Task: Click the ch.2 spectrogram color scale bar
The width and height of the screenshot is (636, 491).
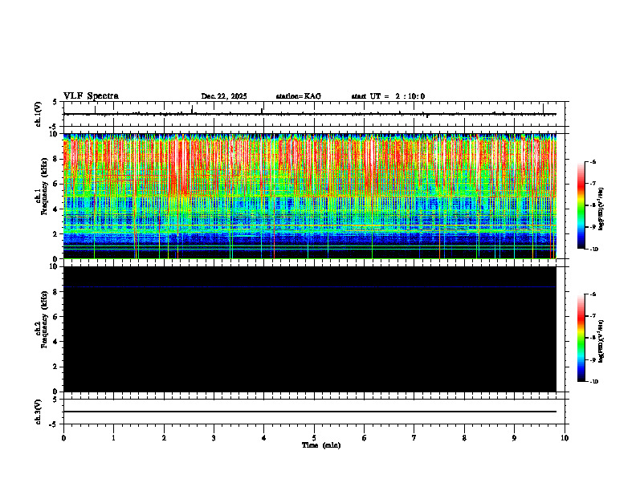Action: click(x=581, y=338)
